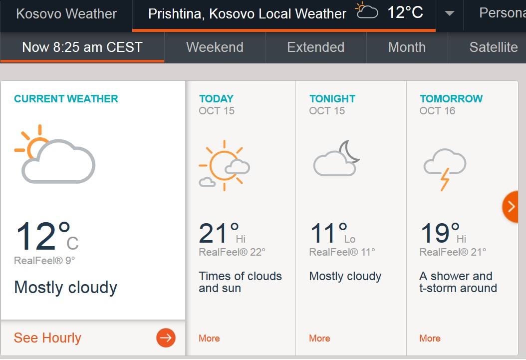Open the See Hourly link
The height and width of the screenshot is (360, 526).
pyautogui.click(x=47, y=338)
